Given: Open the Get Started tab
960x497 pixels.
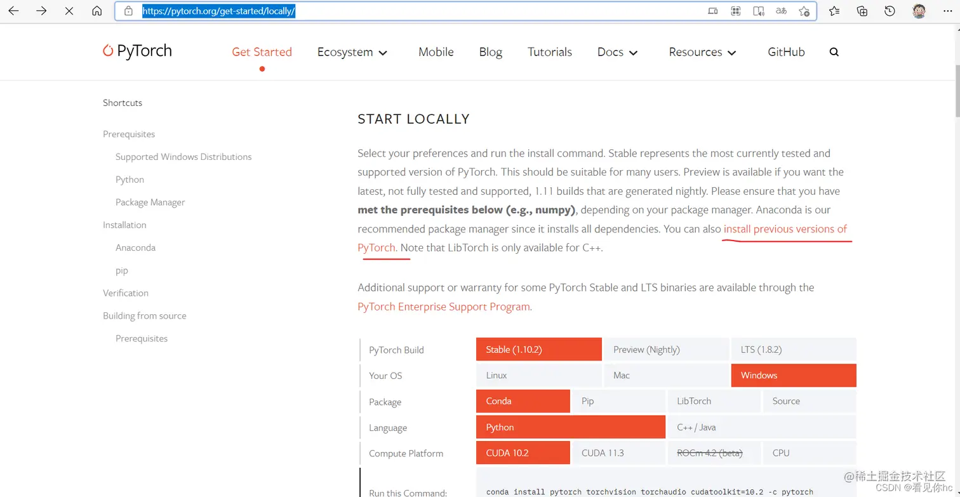Looking at the screenshot, I should tap(262, 52).
